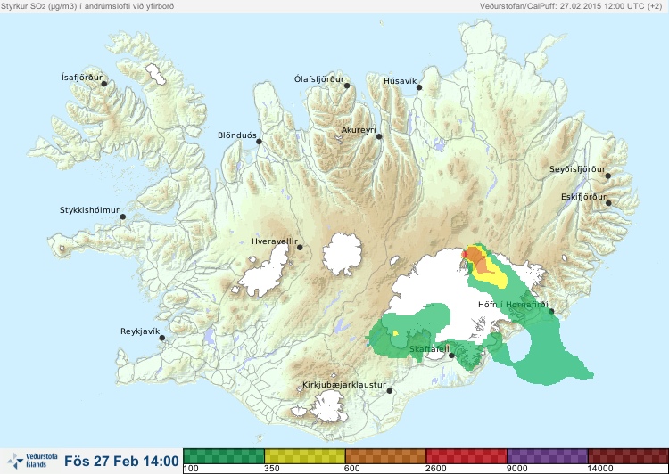
Task: Click the Eskifjörður location dot
Action: pyautogui.click(x=609, y=203)
